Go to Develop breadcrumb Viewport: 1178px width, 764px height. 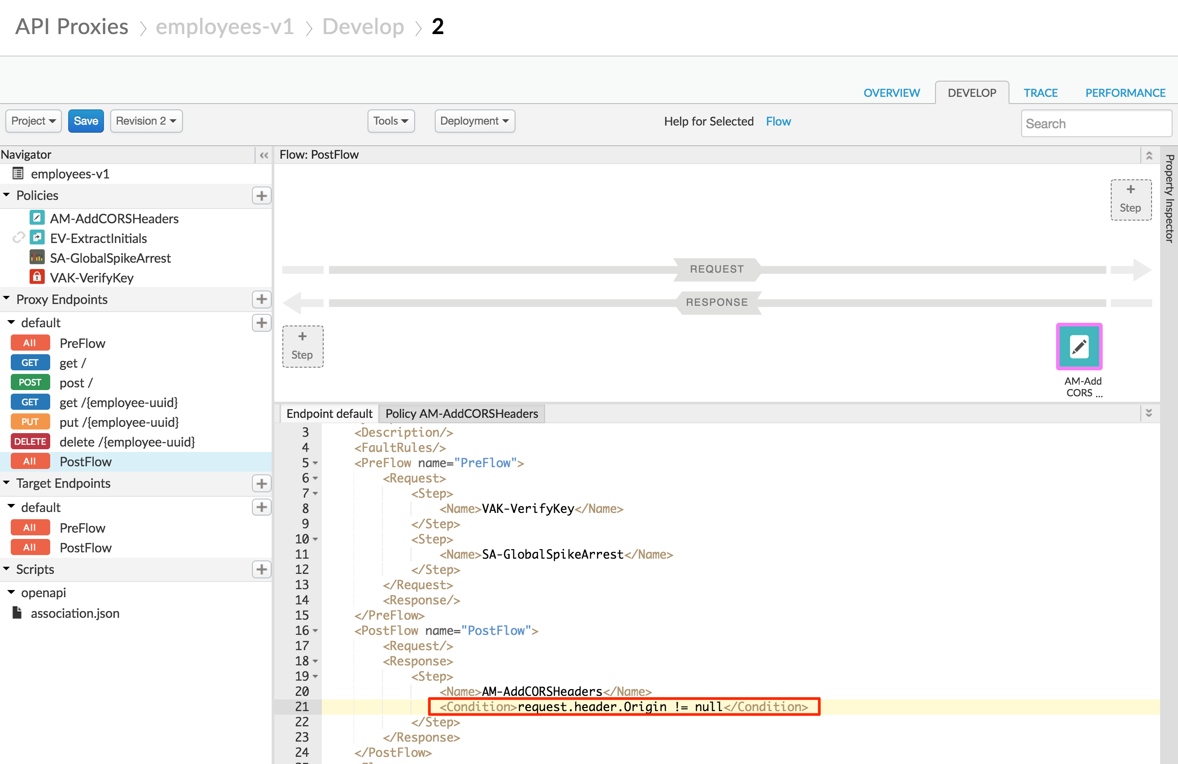click(363, 27)
